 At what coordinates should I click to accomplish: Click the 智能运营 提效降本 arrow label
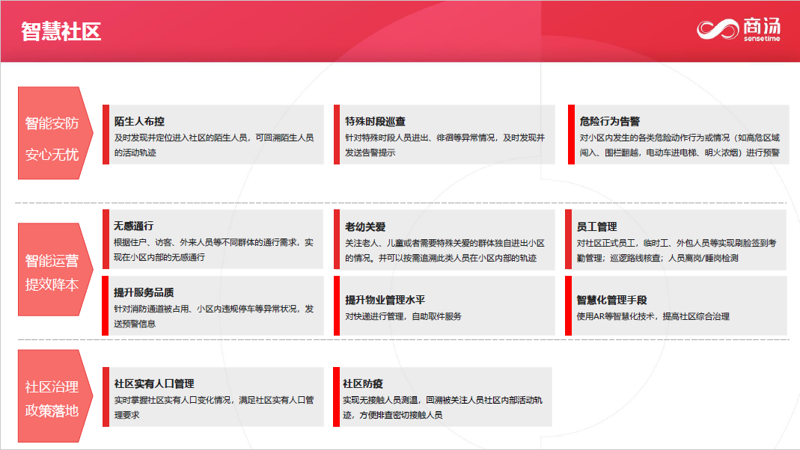coord(55,269)
